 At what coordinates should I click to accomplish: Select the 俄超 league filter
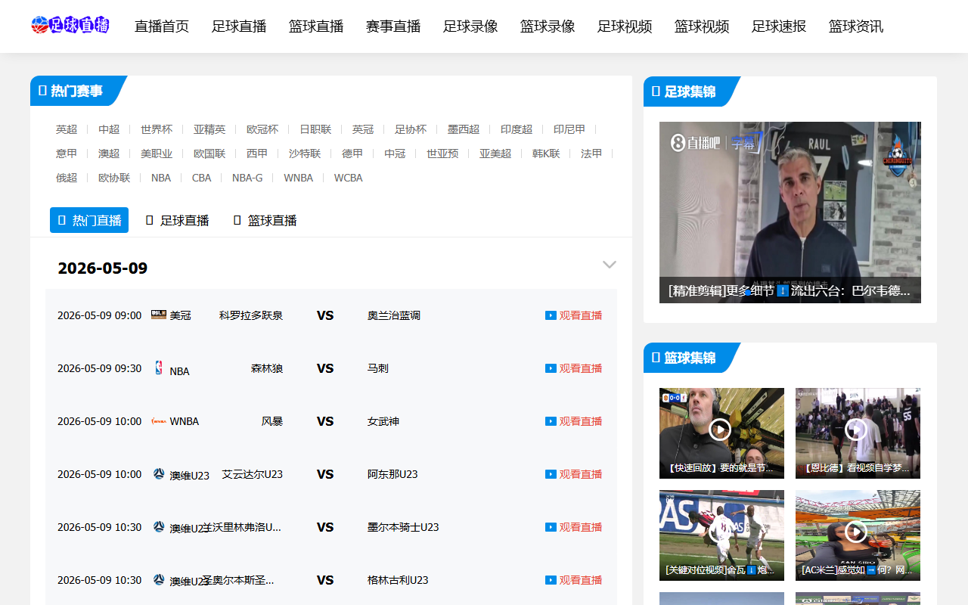pyautogui.click(x=67, y=178)
